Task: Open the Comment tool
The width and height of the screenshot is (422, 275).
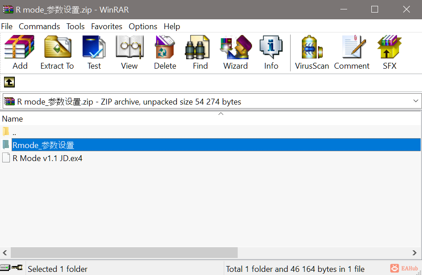Action: 354,47
